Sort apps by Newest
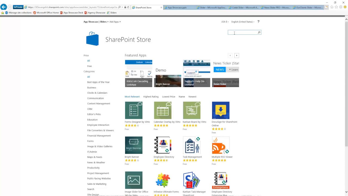This screenshot has width=348, height=196. click(192, 97)
